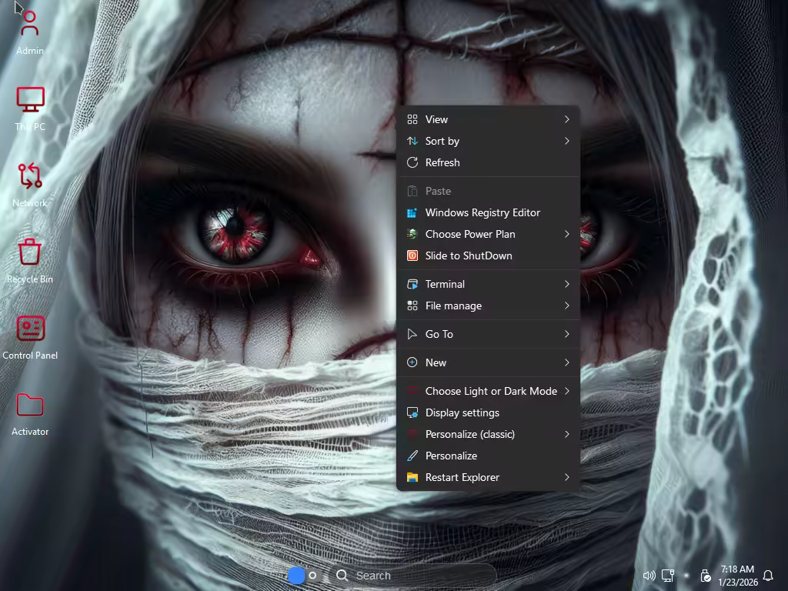
Task: Expand the View submenu
Action: 488,119
